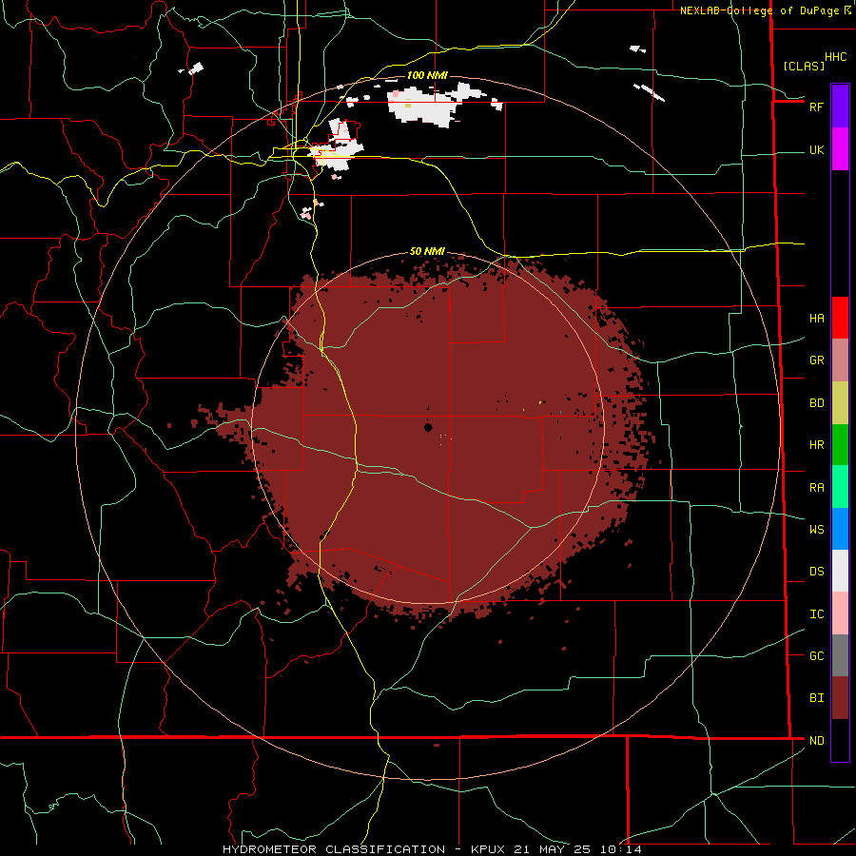Click the DS legend label

pos(816,572)
